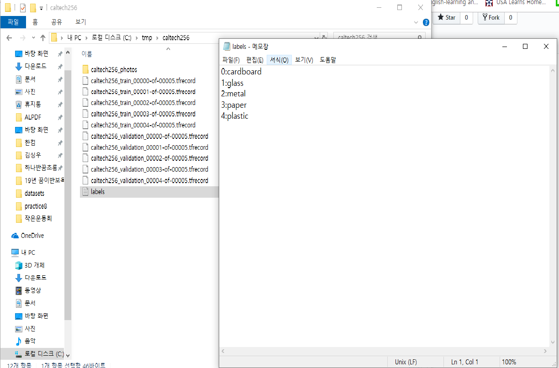Click the Notepad icon in labels title bar
The width and height of the screenshot is (559, 368).
pos(227,46)
